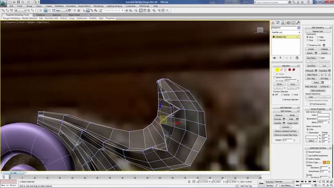Click the Collapse button
This screenshot has height=188, width=334.
(324, 49)
